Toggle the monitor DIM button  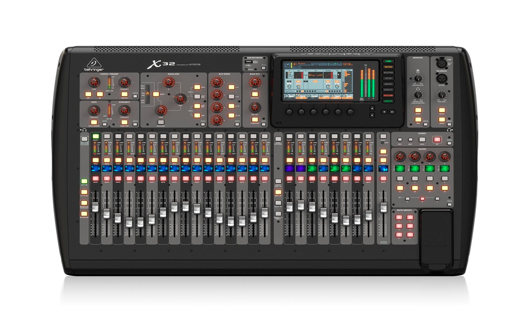(x=418, y=119)
